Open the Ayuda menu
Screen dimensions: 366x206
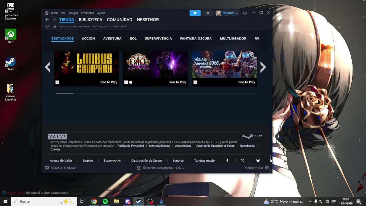[101, 13]
